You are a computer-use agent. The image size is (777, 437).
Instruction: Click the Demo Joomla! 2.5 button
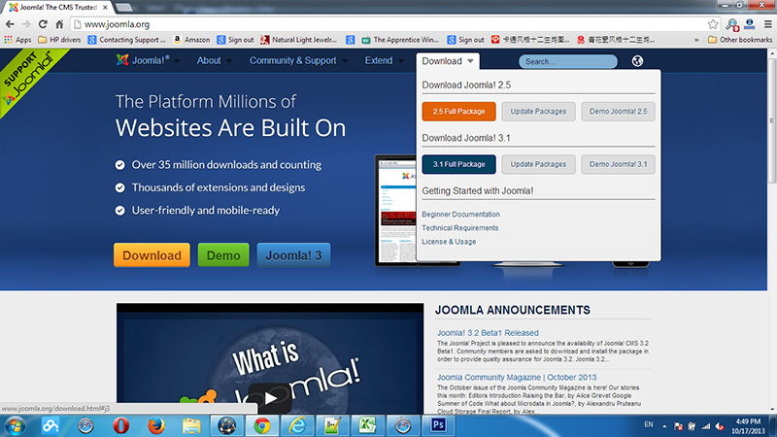point(618,112)
